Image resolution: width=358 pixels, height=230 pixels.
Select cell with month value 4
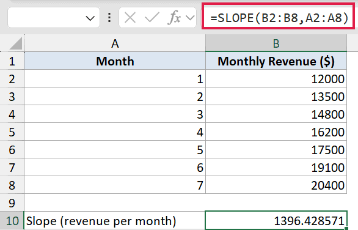(115, 132)
